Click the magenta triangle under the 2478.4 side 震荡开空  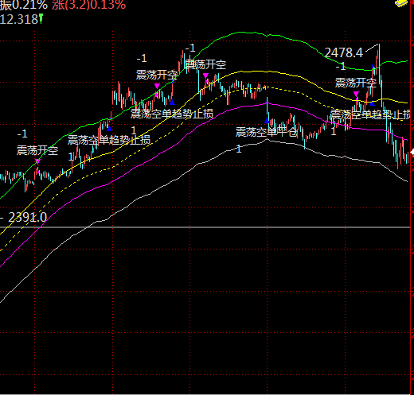[x=356, y=94]
